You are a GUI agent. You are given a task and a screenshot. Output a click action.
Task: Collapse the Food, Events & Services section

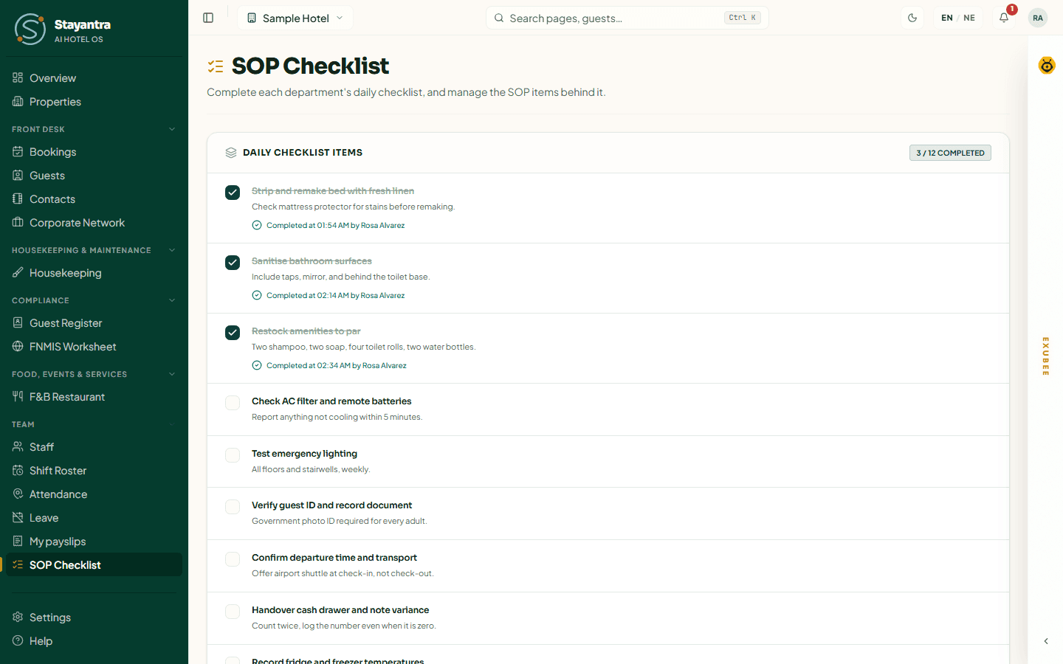tap(172, 374)
